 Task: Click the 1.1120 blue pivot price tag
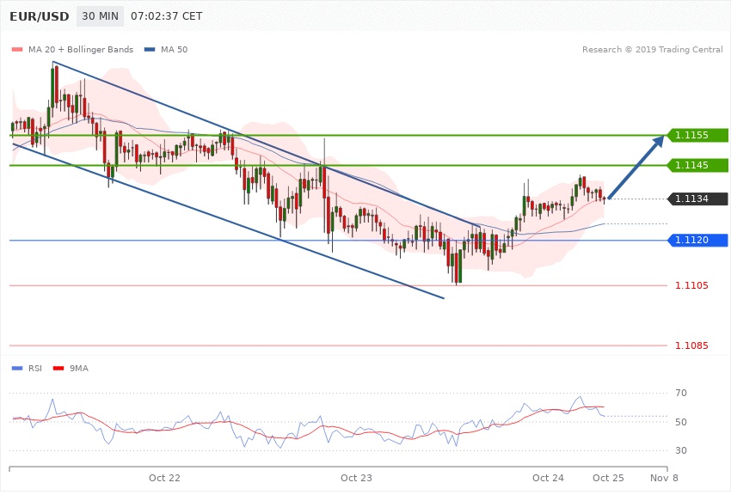tap(697, 240)
